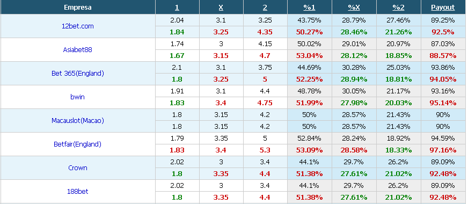The image size is (468, 204).
Task: Select Betfair's 97.16% payout cell
Action: 443,150
